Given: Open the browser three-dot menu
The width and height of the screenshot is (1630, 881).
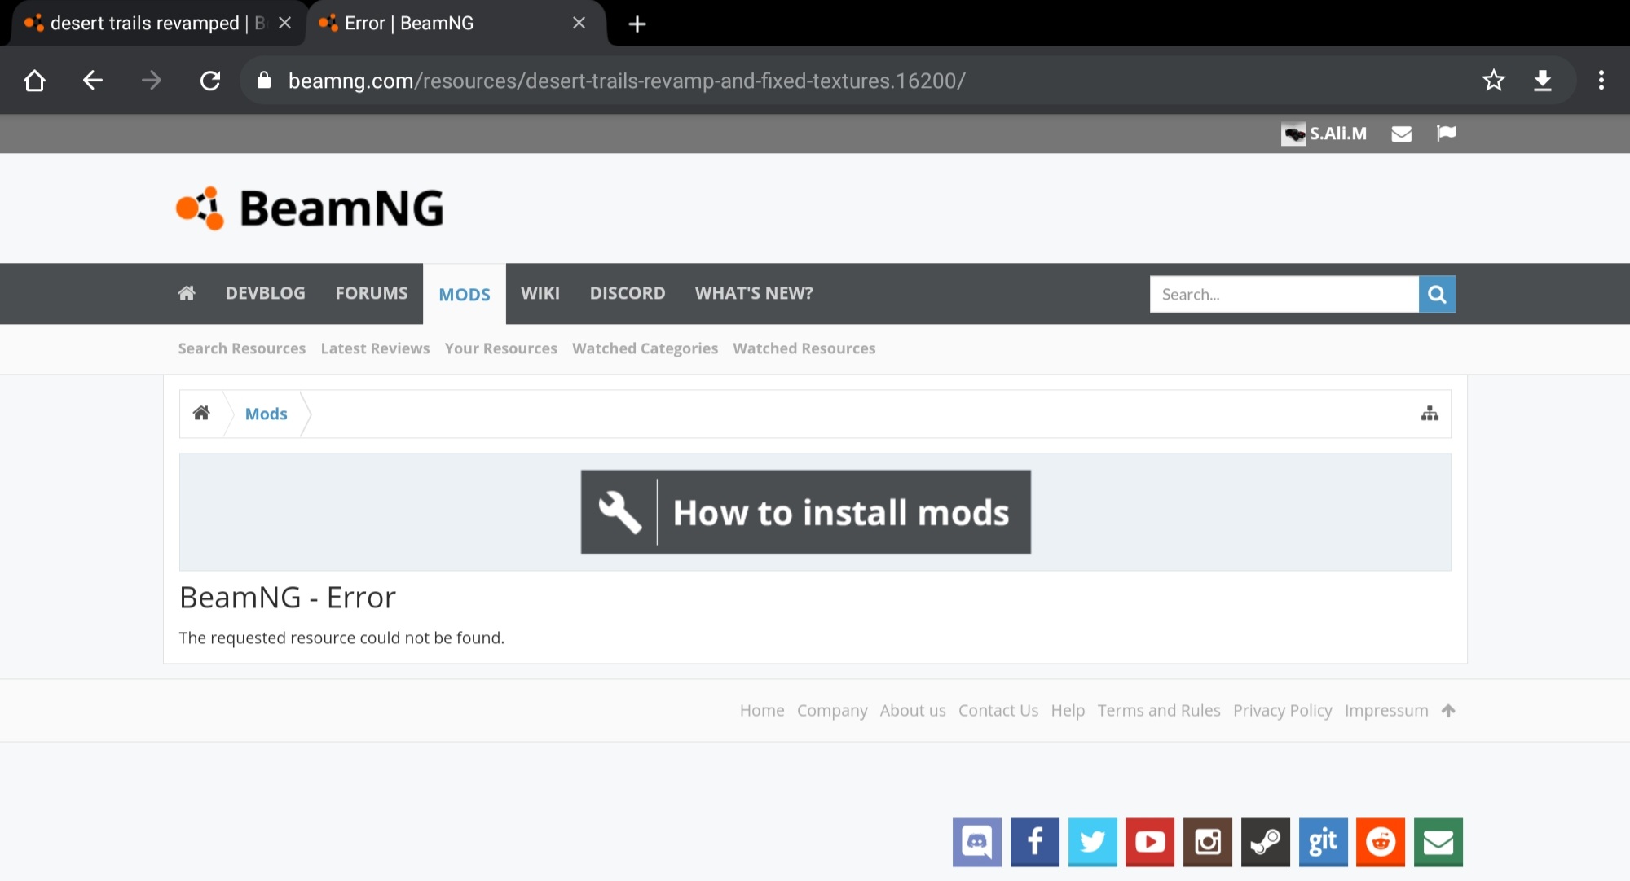Looking at the screenshot, I should [1601, 81].
